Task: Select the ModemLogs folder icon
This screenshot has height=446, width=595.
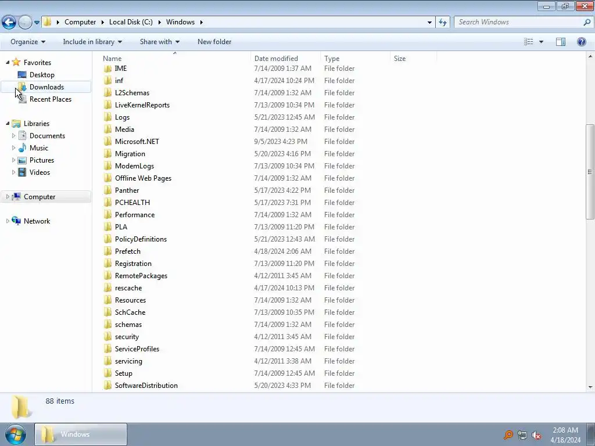Action: click(x=107, y=166)
